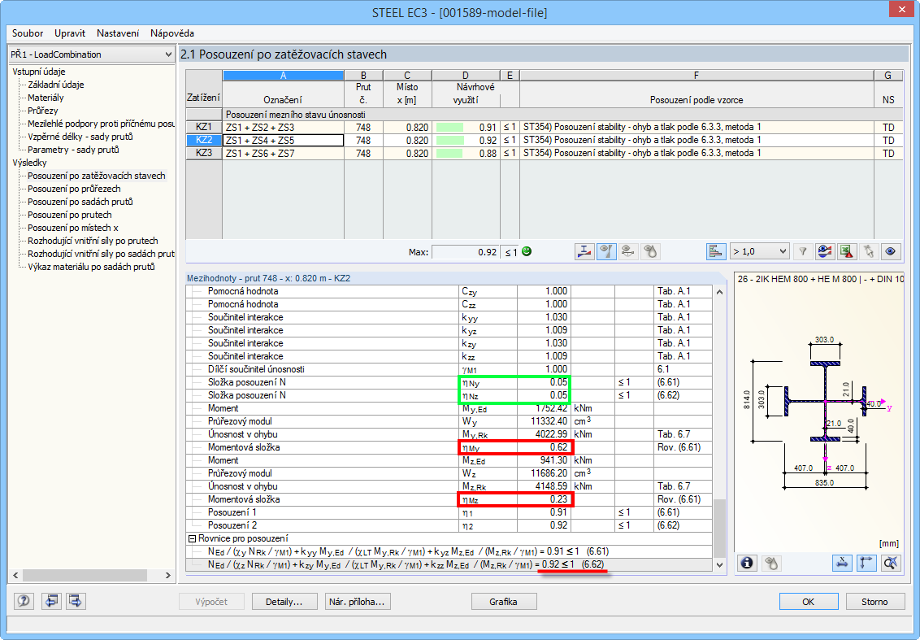
Task: Click the 'Momentová složka' ηMy row
Action: [x=449, y=447]
